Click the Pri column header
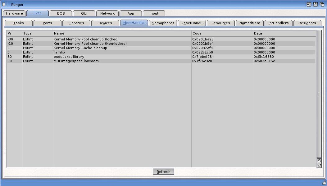Image resolution: width=327 pixels, height=186 pixels. pos(14,33)
